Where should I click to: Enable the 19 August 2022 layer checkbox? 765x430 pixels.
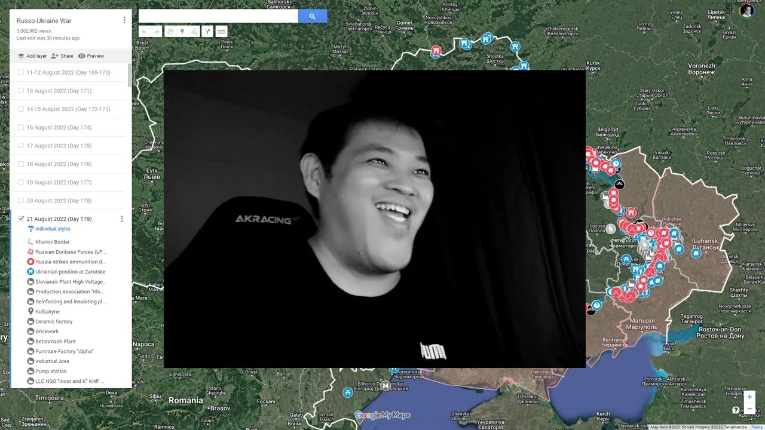point(21,182)
